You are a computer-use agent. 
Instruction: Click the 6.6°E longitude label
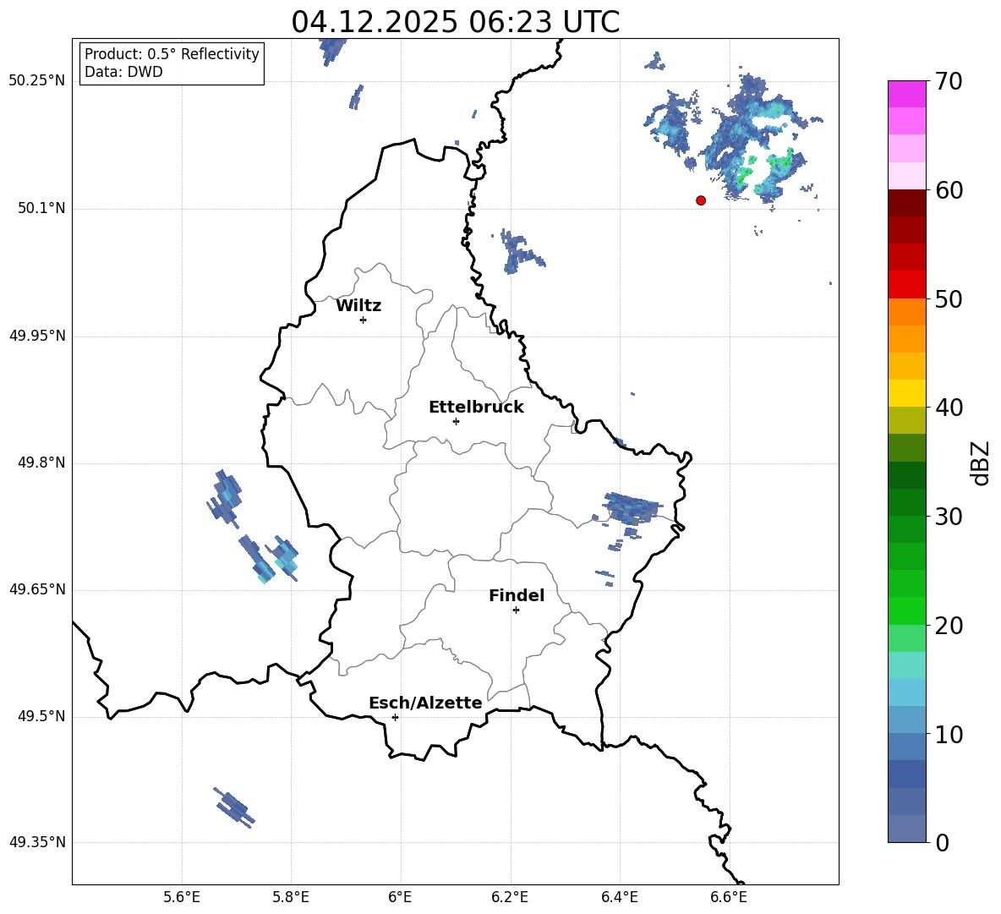pos(729,897)
